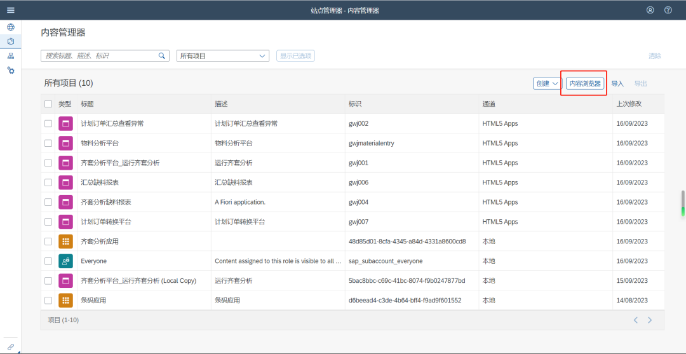Click the magnifier search icon
Screen dimensions: 686x354
point(162,55)
